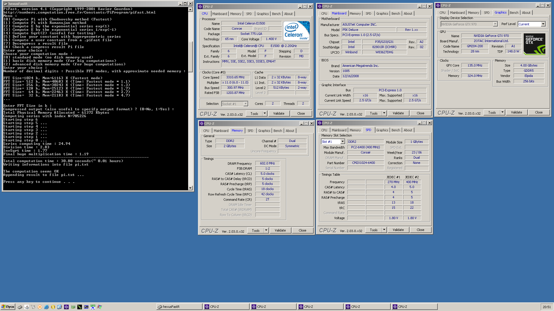Open the Perf Level Current dropdown
The height and width of the screenshot is (311, 554).
point(543,24)
